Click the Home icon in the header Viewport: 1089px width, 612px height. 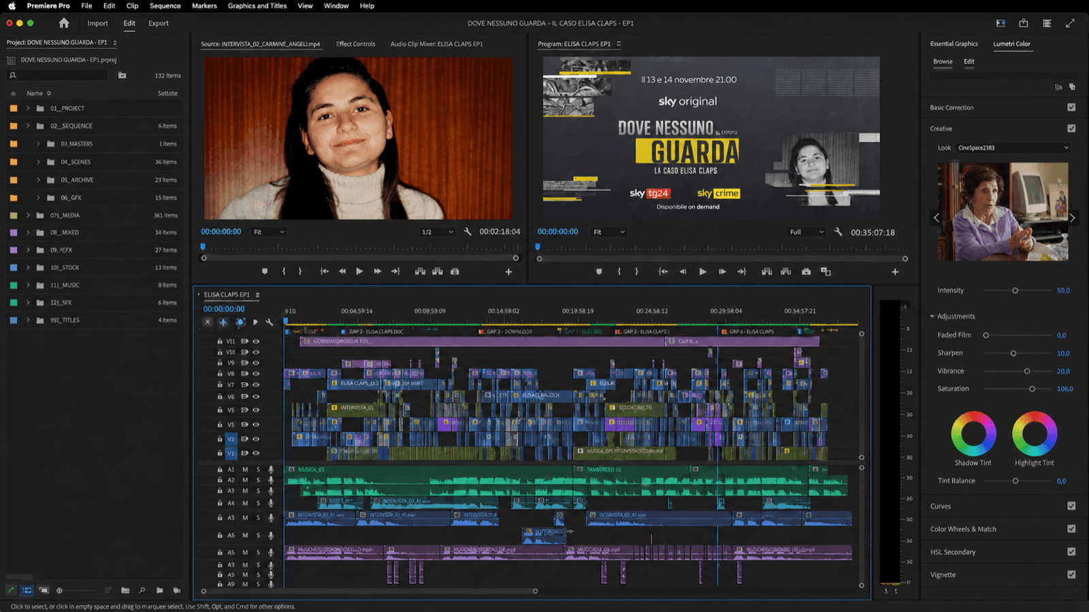click(64, 23)
